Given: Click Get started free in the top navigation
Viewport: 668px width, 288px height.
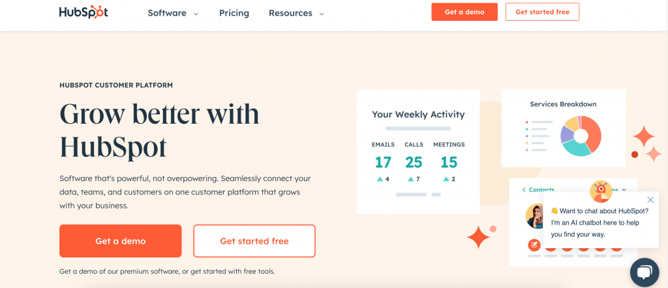Looking at the screenshot, I should pyautogui.click(x=542, y=12).
